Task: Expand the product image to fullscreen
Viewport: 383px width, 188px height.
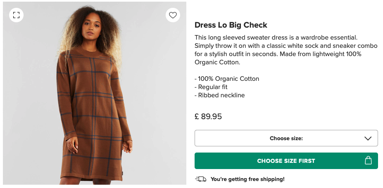Action: point(16,15)
